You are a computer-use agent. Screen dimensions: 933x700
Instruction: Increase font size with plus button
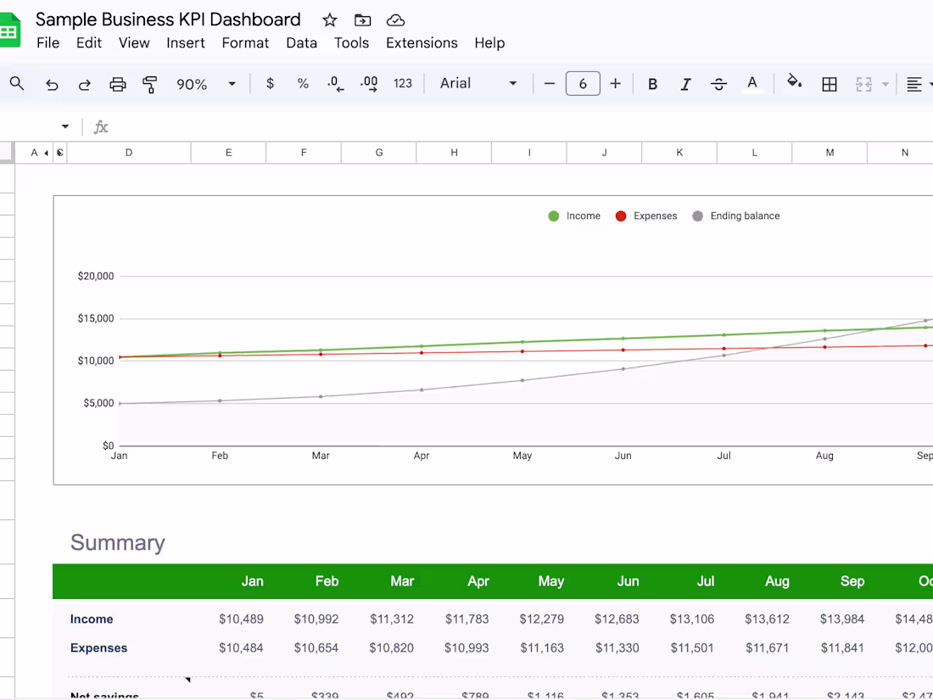pyautogui.click(x=615, y=84)
